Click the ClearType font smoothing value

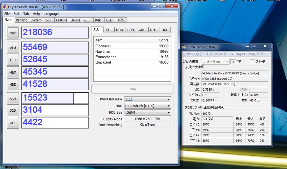[147, 125]
